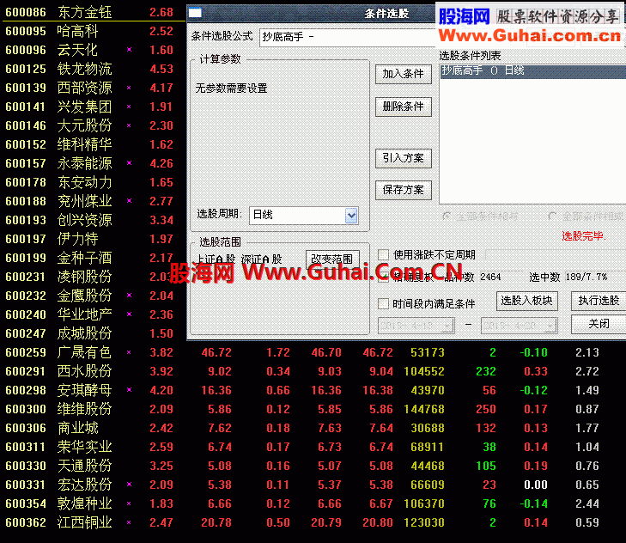Select stock row 600259 广晟有色
The height and width of the screenshot is (543, 626).
301,352
